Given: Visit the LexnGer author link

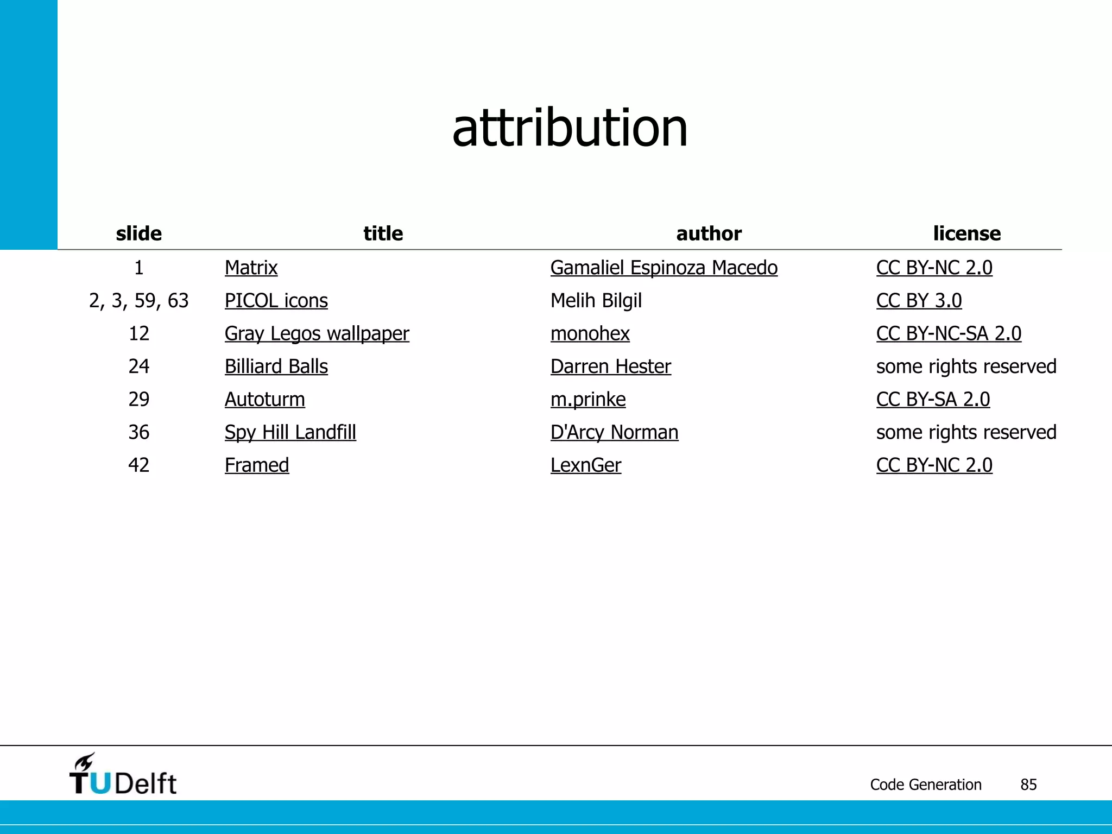Looking at the screenshot, I should (586, 465).
